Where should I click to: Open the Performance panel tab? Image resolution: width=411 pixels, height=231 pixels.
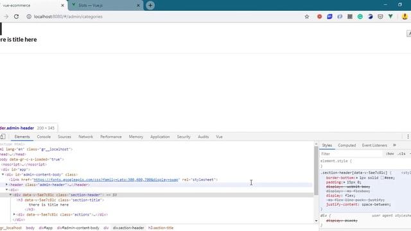[x=111, y=137]
